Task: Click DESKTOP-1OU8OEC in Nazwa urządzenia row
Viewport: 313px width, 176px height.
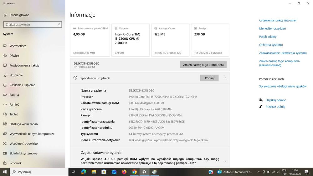Action: pos(141,91)
